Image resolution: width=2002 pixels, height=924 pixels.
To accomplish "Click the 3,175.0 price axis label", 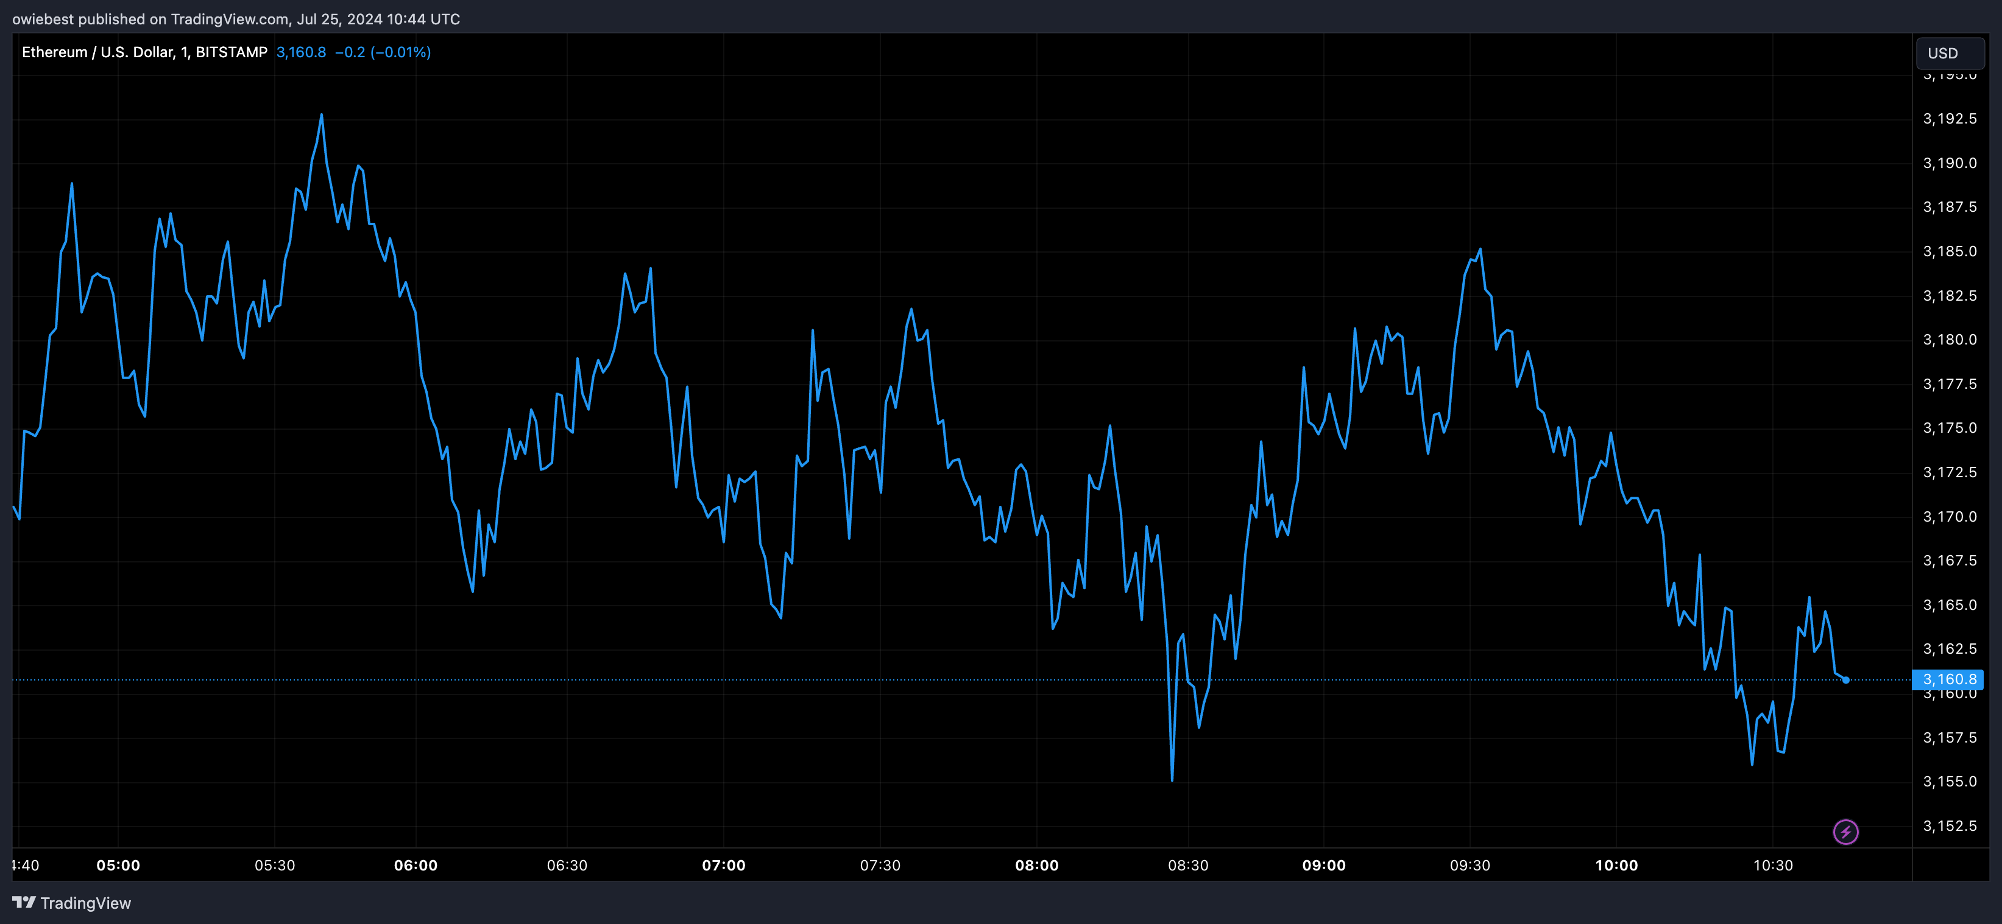I will pyautogui.click(x=1949, y=429).
